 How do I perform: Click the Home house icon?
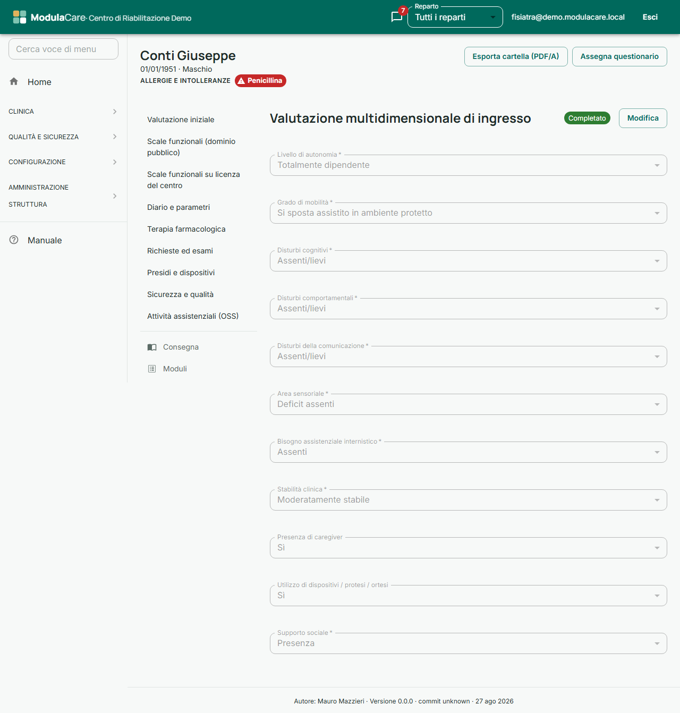pyautogui.click(x=14, y=81)
